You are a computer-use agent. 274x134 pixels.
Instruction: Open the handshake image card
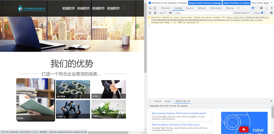(109, 89)
